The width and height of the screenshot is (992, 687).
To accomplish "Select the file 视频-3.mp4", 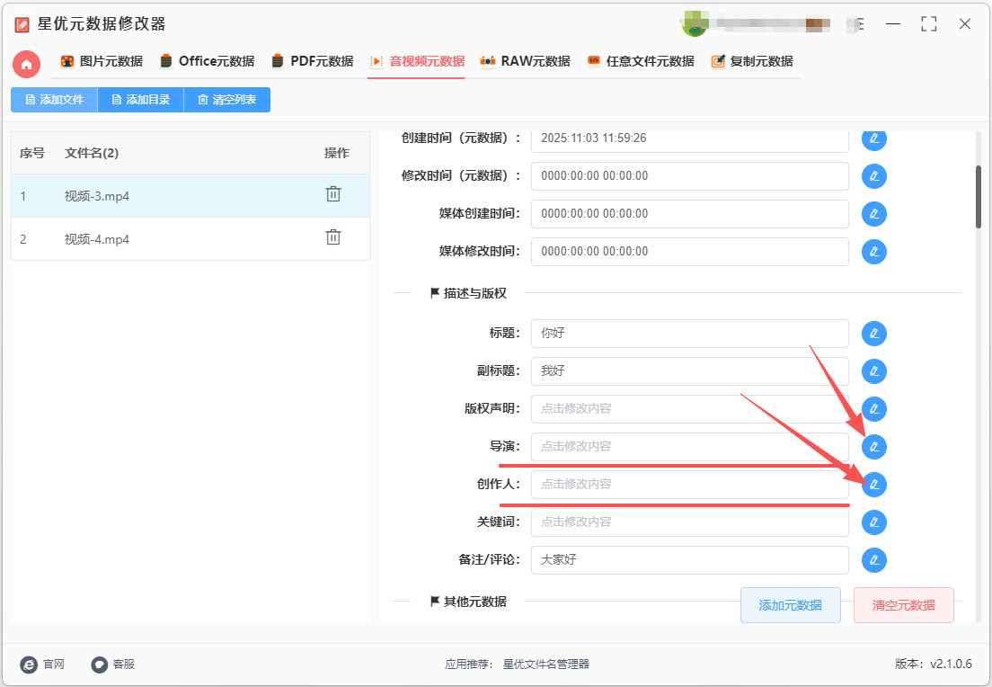I will 190,196.
